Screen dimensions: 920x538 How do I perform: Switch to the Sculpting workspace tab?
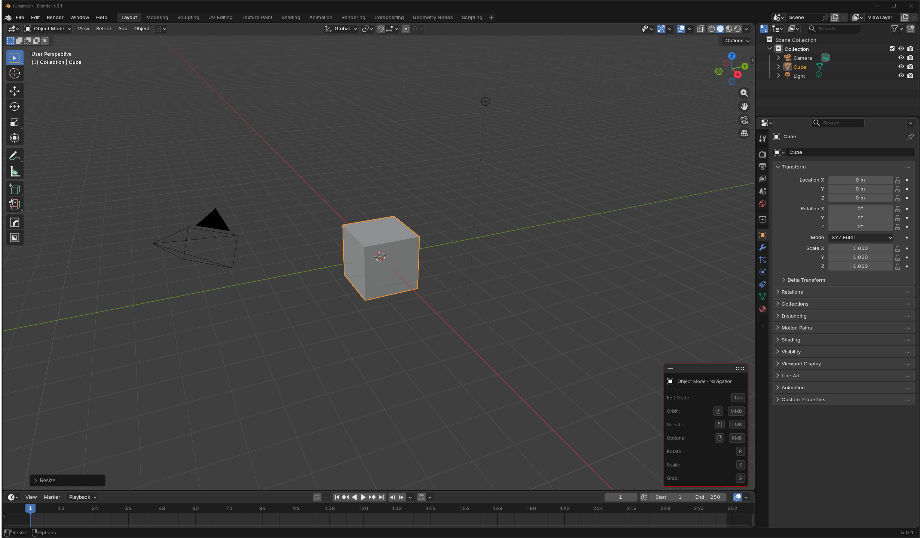tap(188, 18)
